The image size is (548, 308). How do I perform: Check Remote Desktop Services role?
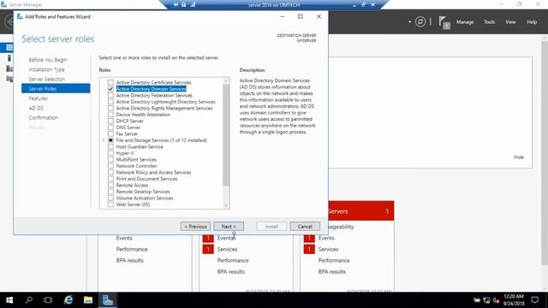[x=110, y=192]
